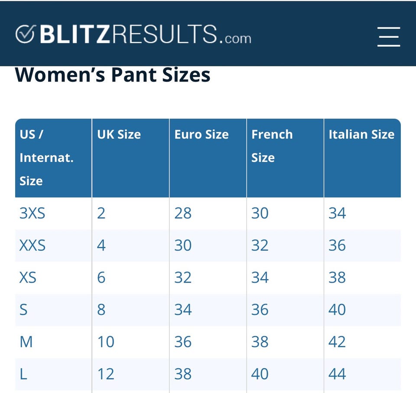Image resolution: width=416 pixels, height=393 pixels.
Task: Select the L size row label
Action: [x=23, y=374]
